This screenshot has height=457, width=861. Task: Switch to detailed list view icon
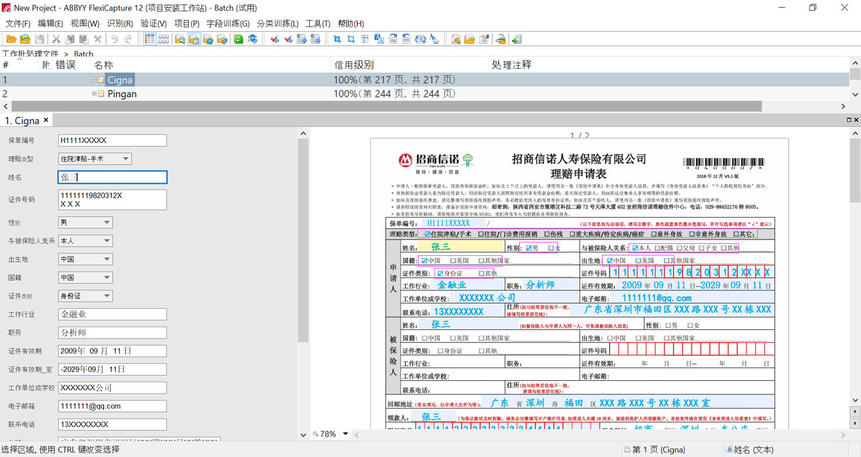(150, 40)
